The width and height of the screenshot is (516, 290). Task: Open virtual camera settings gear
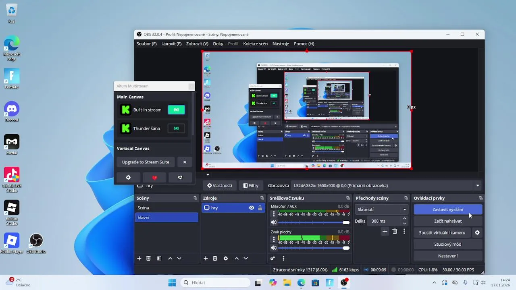point(477,232)
